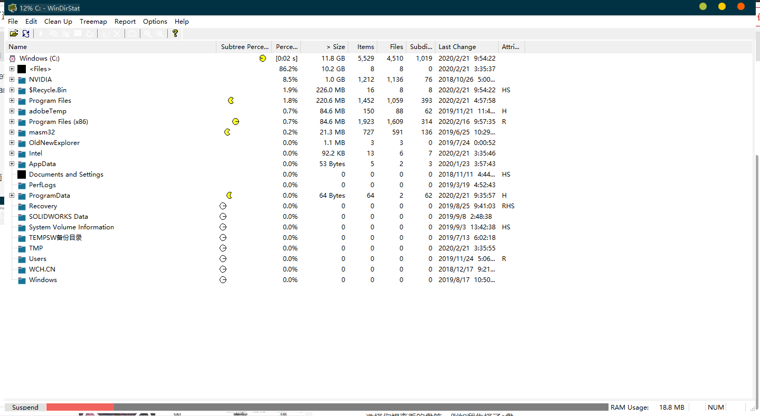Expand the Intel folder

pyautogui.click(x=12, y=153)
